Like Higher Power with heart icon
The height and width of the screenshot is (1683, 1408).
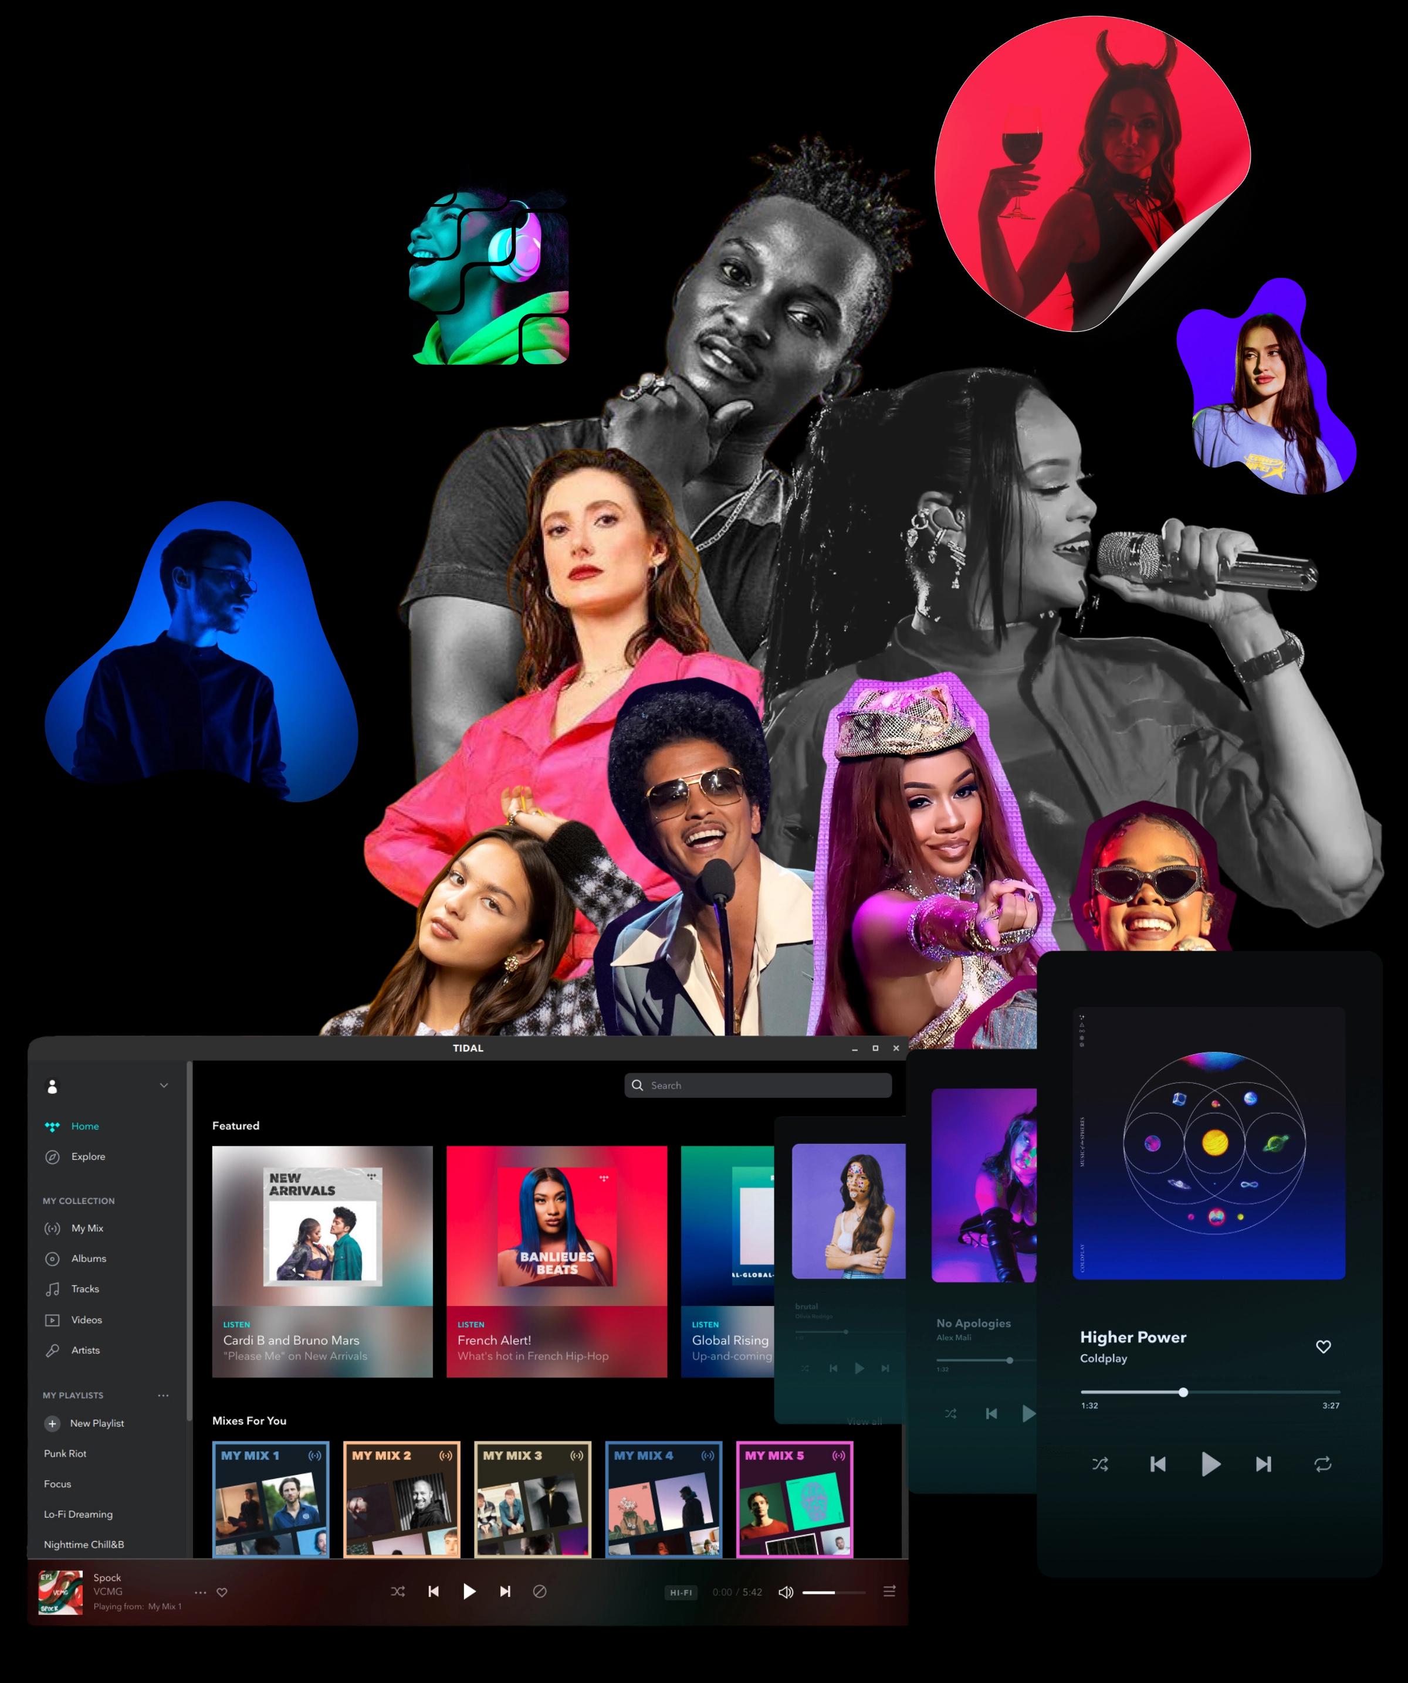(x=1324, y=1346)
